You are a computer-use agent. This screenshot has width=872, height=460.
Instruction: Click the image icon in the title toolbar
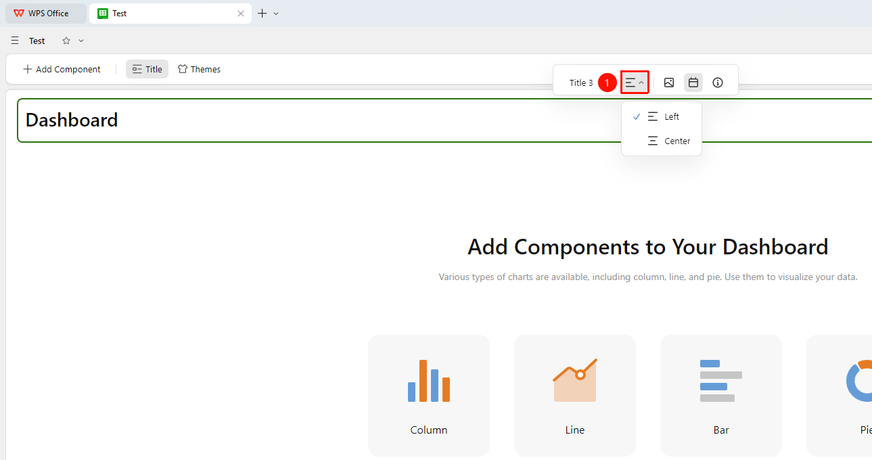tap(669, 83)
